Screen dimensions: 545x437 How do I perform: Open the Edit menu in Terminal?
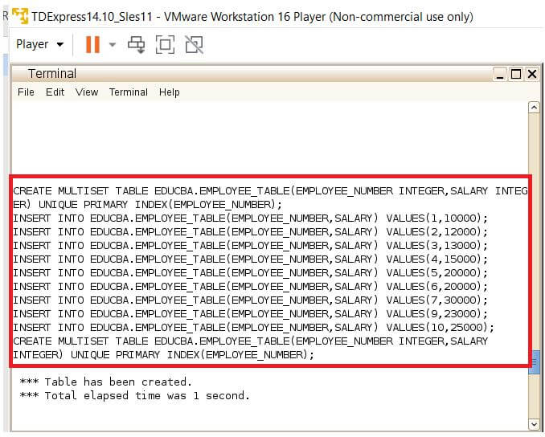coord(55,92)
